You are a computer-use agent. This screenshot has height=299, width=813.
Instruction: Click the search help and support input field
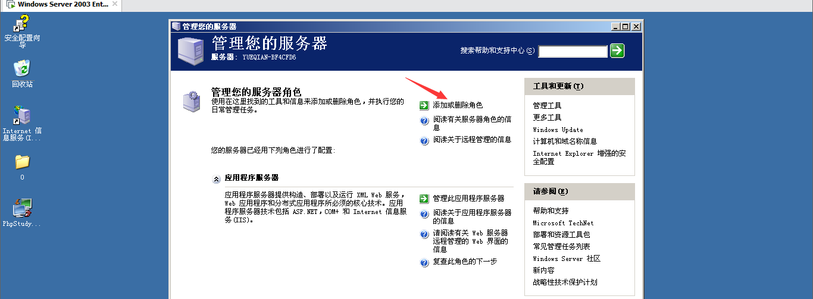click(573, 52)
